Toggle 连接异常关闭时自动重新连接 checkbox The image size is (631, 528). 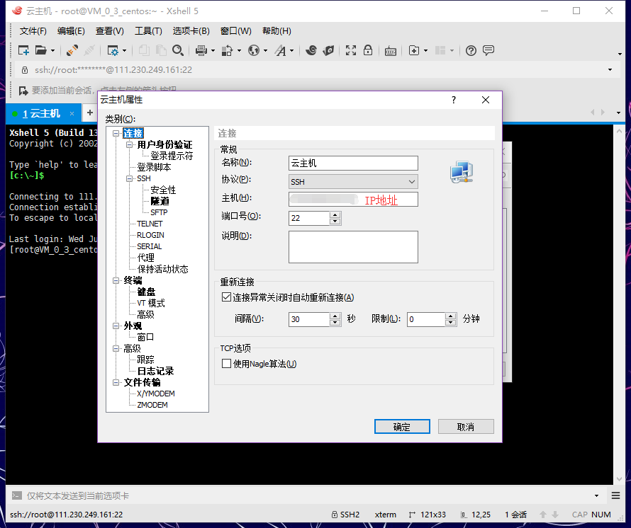[226, 297]
